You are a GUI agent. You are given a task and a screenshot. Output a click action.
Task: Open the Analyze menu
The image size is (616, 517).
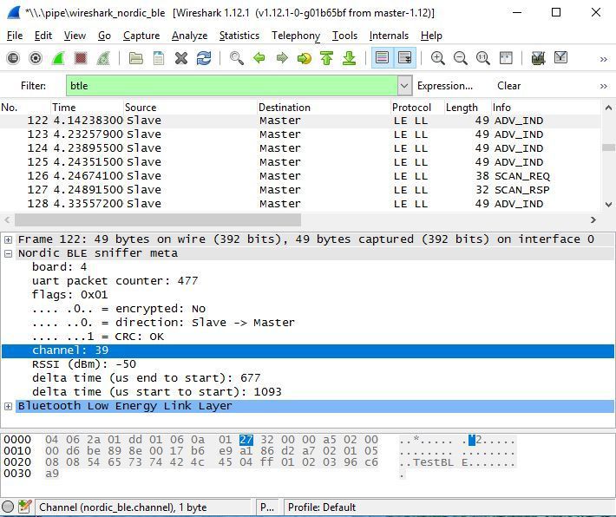(x=189, y=36)
